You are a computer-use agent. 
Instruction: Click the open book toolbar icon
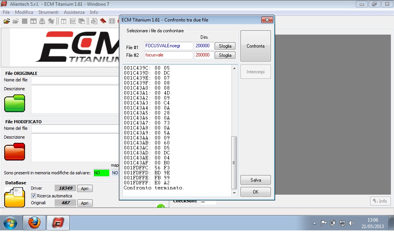pyautogui.click(x=42, y=22)
